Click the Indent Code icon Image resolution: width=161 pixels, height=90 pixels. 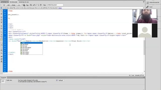point(2,56)
